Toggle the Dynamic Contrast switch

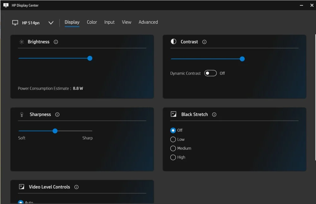click(x=210, y=73)
